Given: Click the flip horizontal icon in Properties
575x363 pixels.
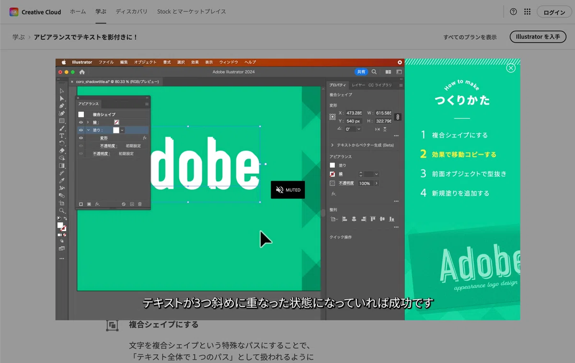Looking at the screenshot, I should (x=378, y=129).
